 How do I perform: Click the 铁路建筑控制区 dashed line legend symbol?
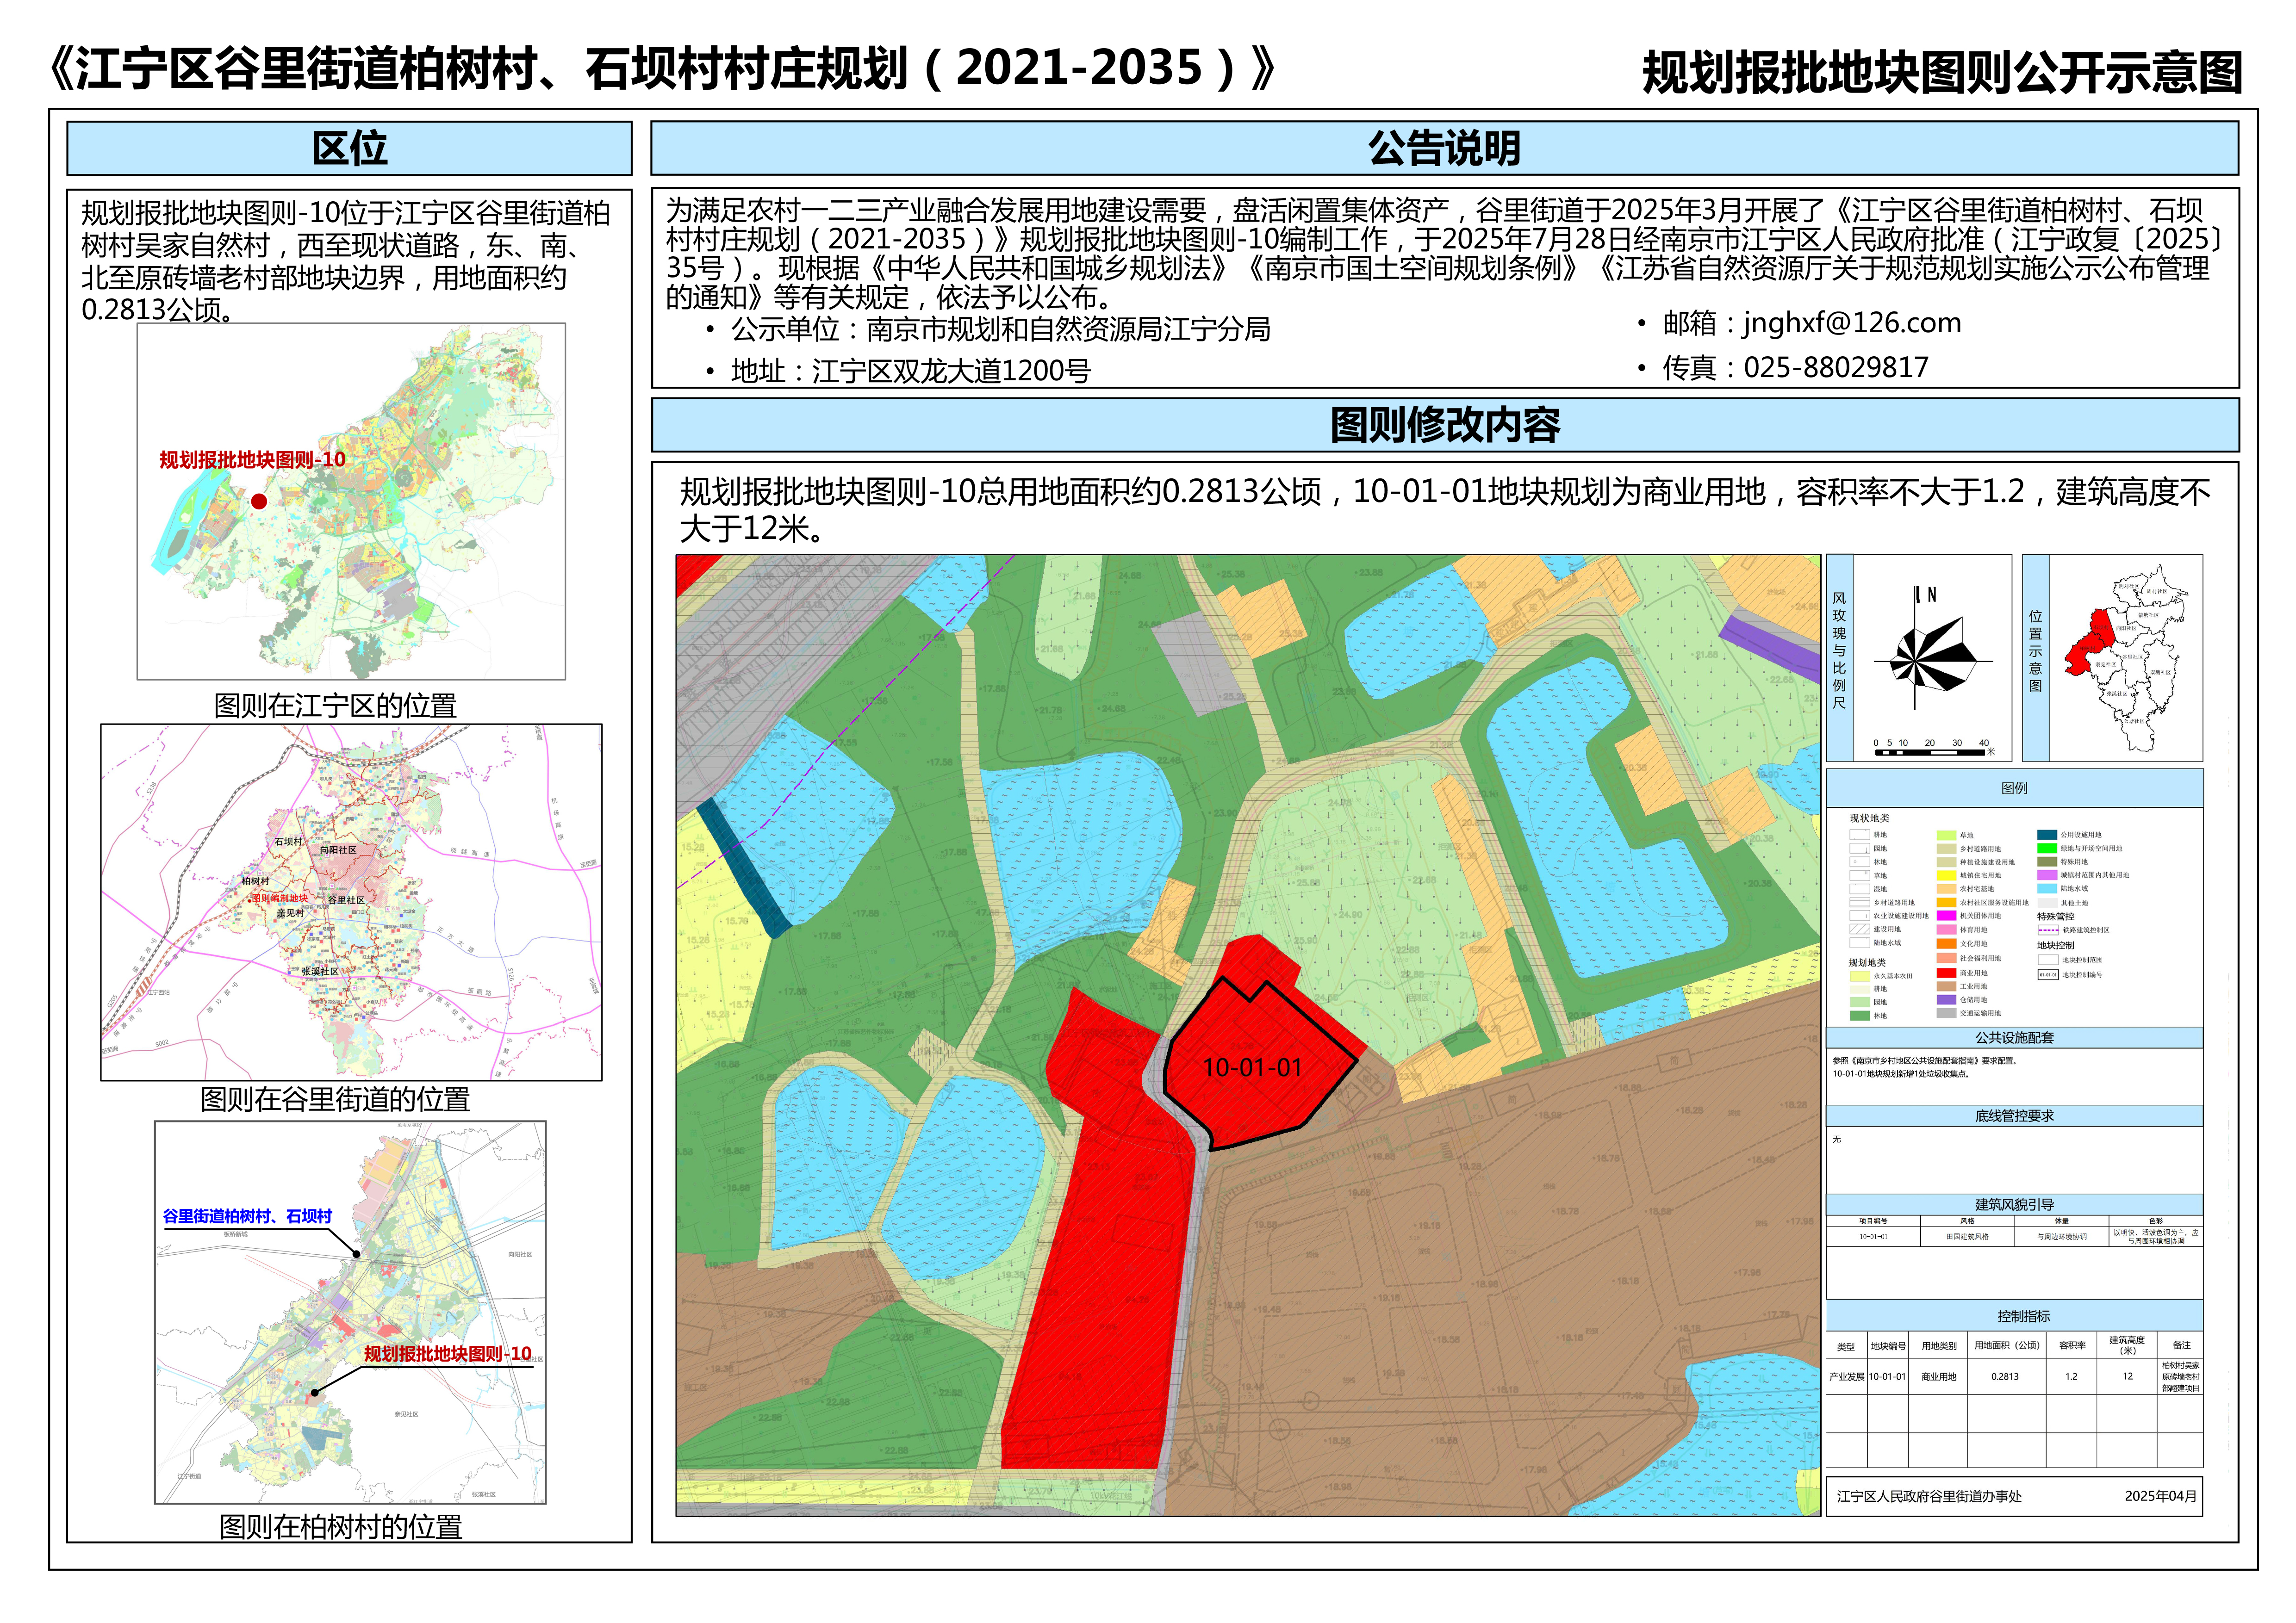pos(2048,930)
